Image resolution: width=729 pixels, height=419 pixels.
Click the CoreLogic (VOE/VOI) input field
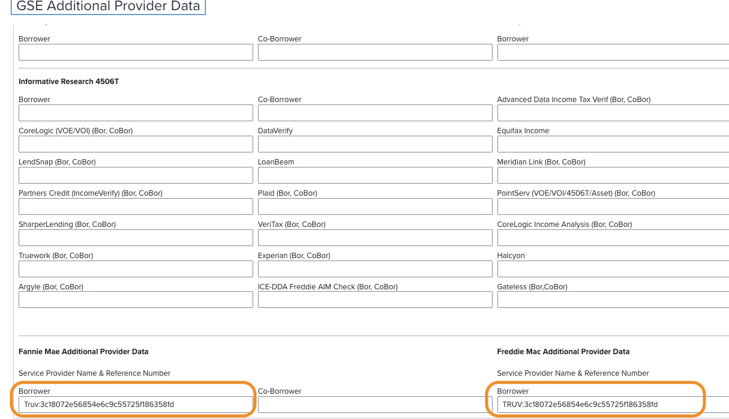click(136, 144)
